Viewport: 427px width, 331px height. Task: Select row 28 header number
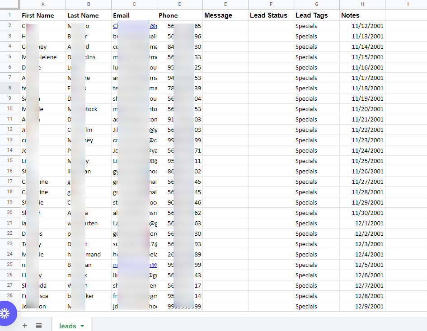[x=10, y=296]
